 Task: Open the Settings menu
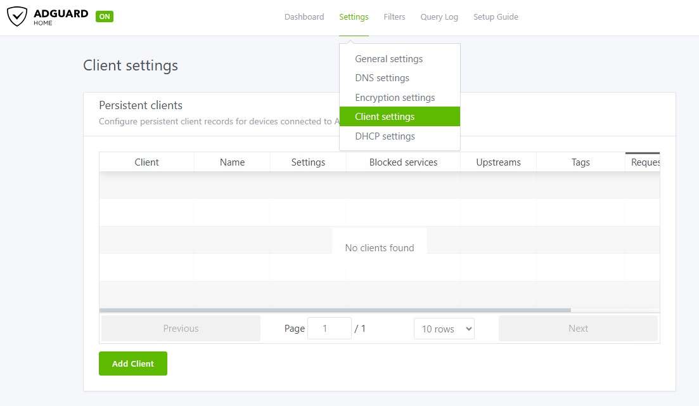coord(354,17)
